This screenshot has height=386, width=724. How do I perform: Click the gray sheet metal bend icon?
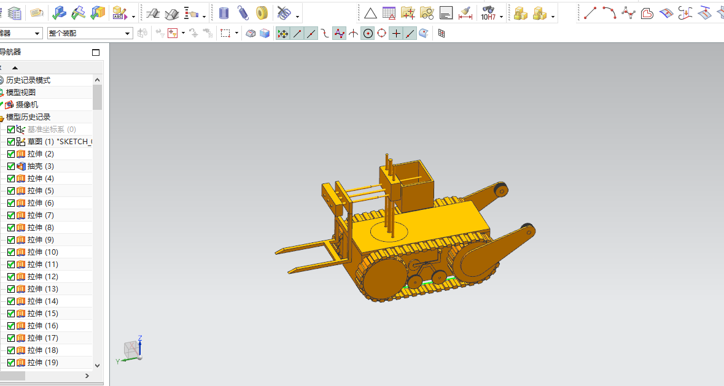tap(152, 14)
